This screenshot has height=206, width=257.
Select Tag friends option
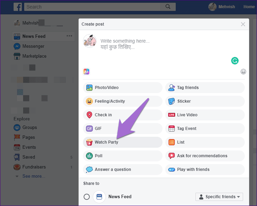205,88
